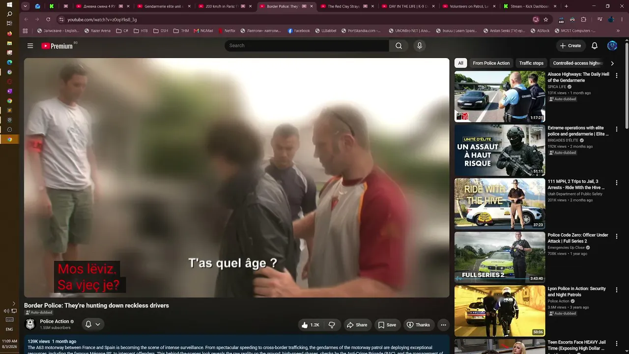
Task: Play Alsace Highways video thumbnail
Action: coord(500,97)
